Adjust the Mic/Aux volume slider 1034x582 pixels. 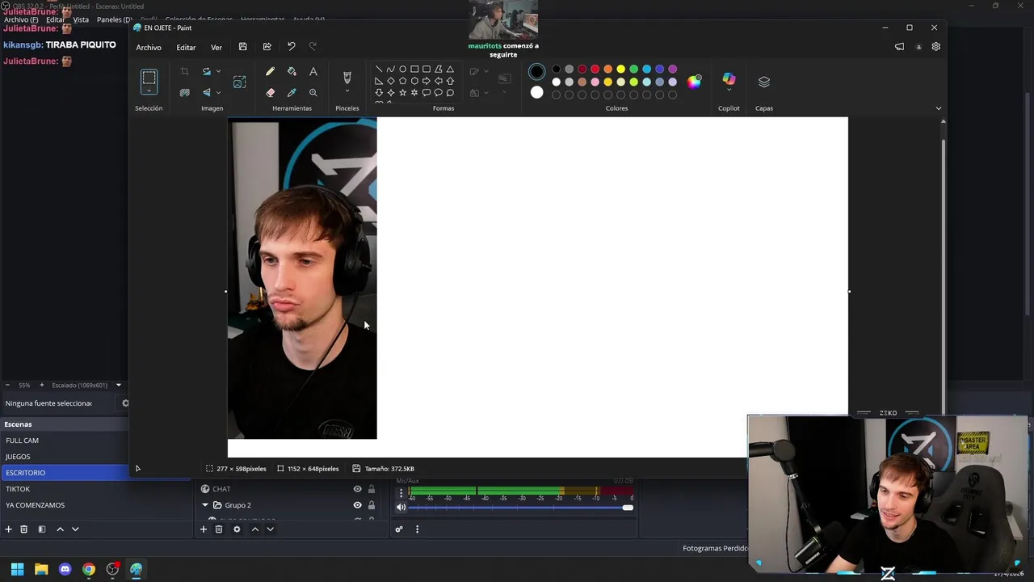click(x=522, y=508)
